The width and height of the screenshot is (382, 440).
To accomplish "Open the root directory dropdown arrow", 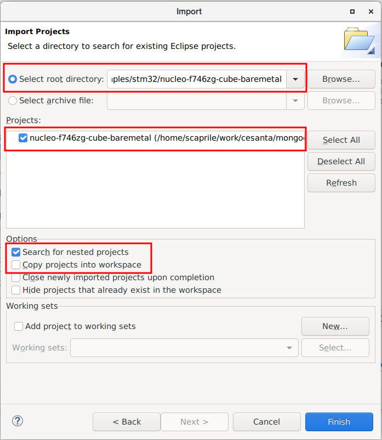I will (x=295, y=79).
